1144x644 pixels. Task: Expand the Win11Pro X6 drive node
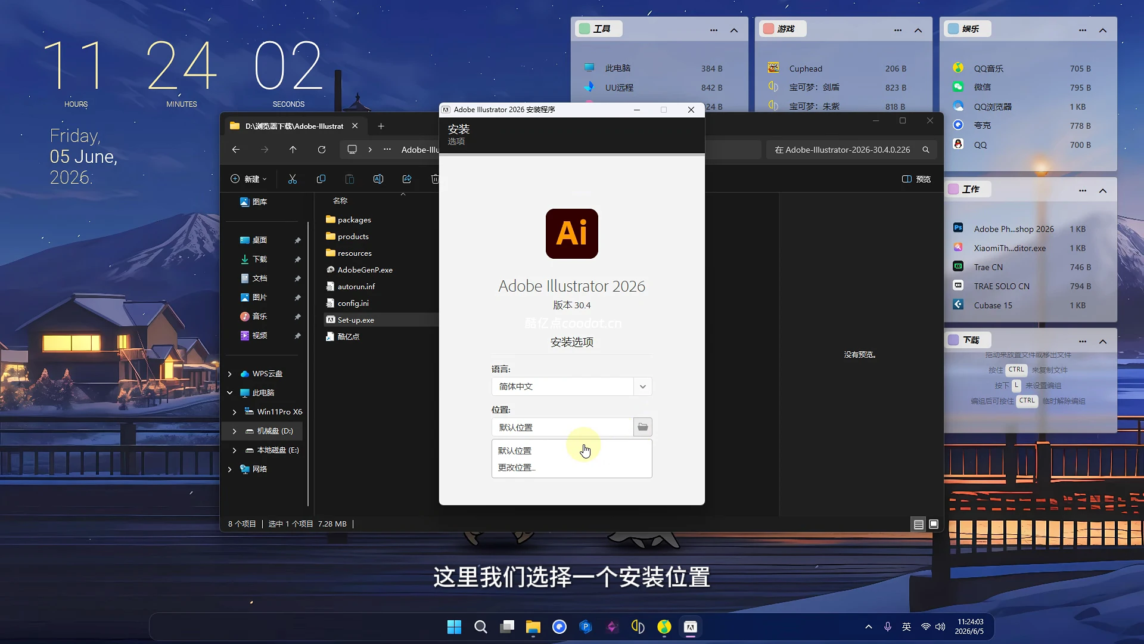click(x=234, y=412)
